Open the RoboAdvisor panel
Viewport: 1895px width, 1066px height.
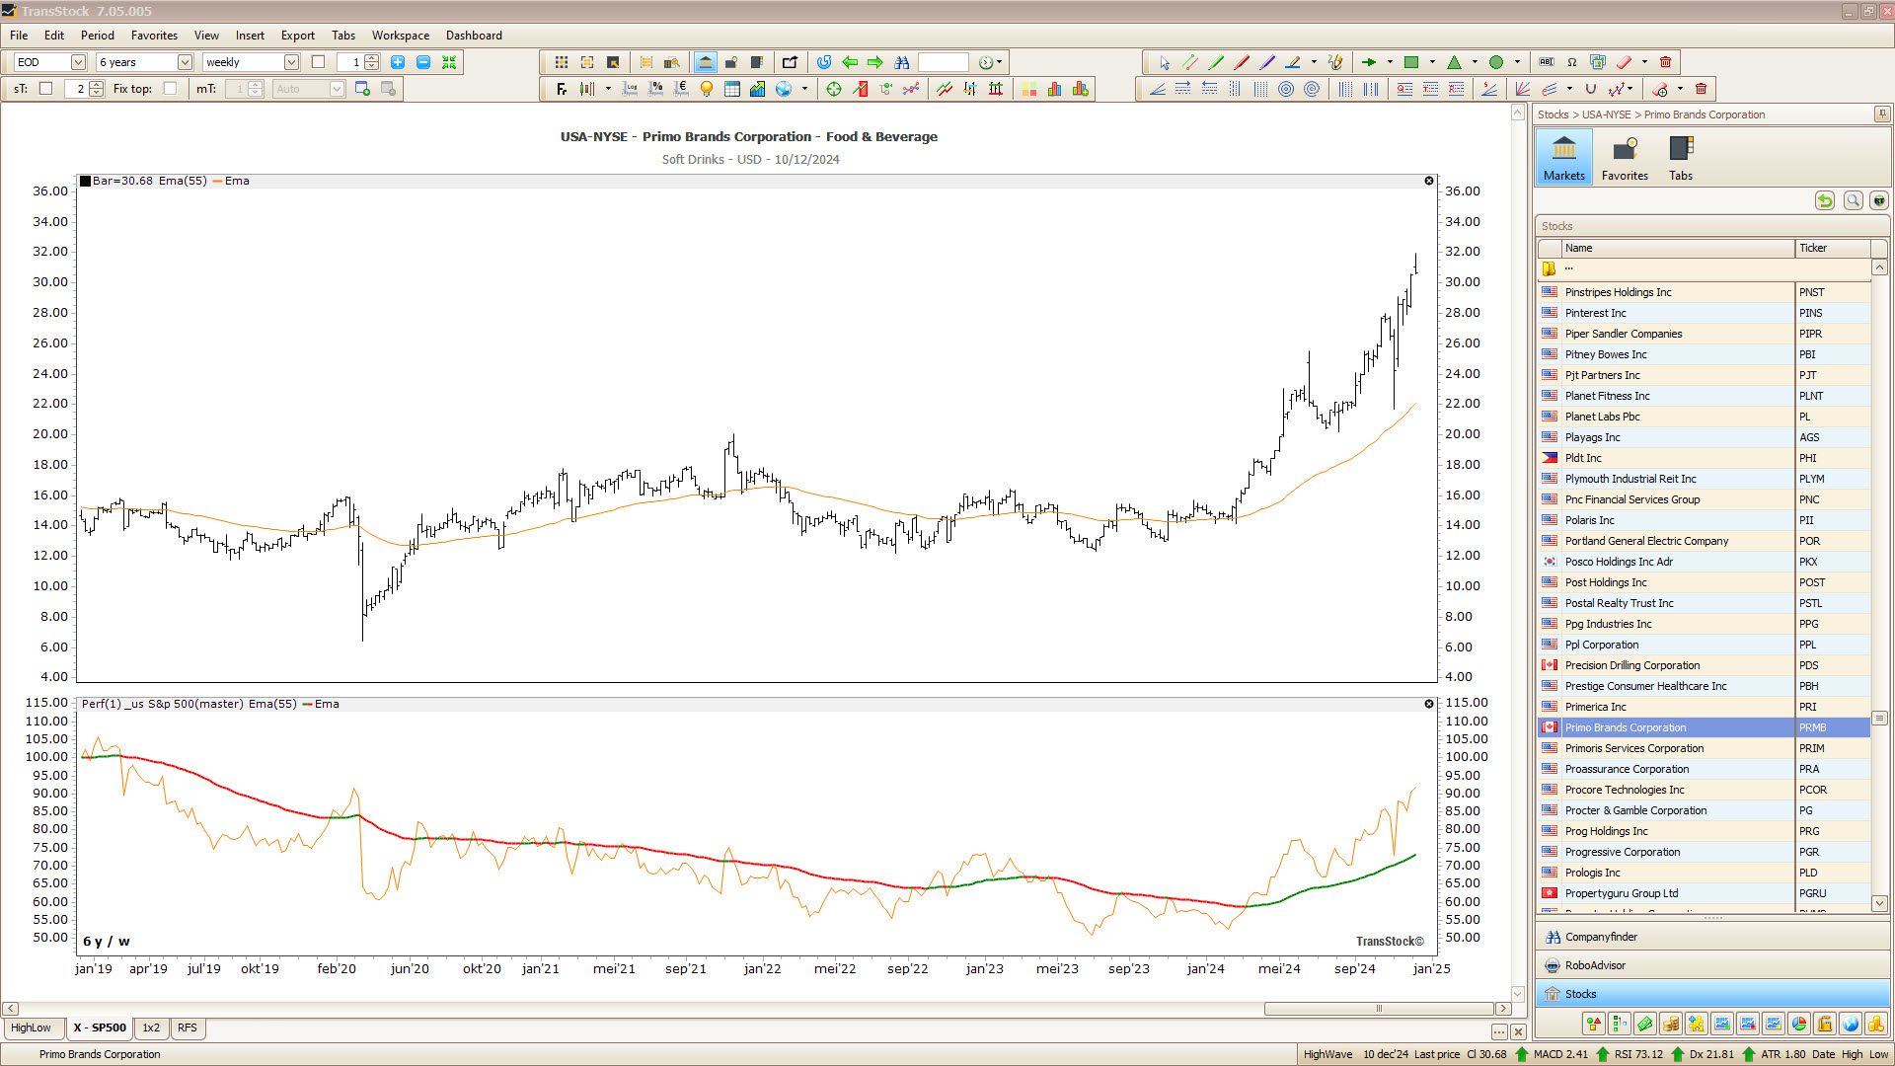click(x=1712, y=965)
